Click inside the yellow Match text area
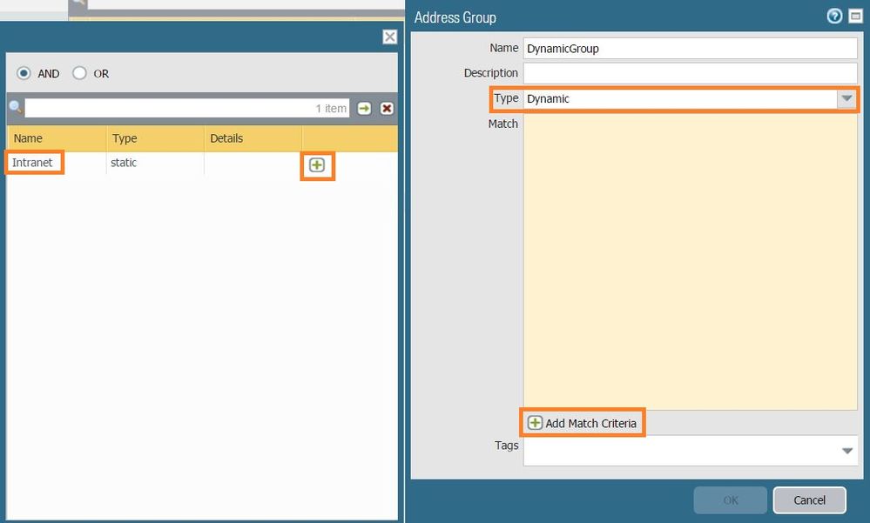 click(x=690, y=261)
